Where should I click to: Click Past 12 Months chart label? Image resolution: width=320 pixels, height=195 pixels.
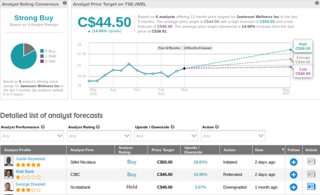tap(169, 48)
